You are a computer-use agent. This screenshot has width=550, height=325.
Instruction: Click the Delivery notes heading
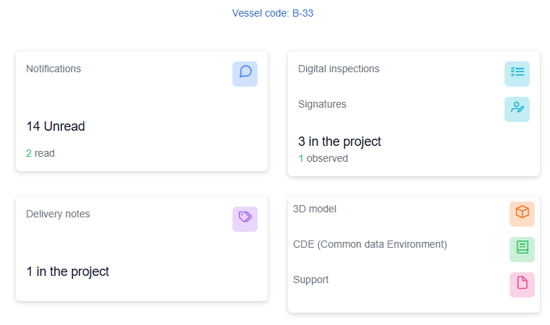(x=58, y=214)
